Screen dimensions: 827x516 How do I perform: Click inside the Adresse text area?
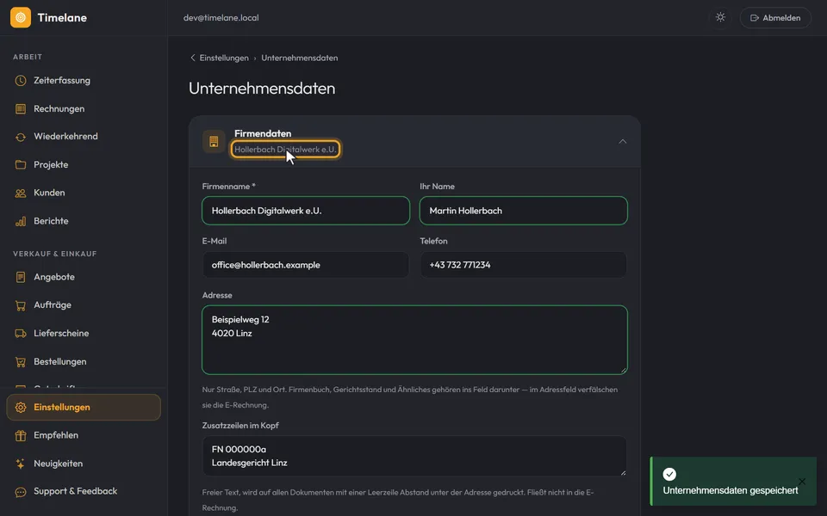(414, 341)
